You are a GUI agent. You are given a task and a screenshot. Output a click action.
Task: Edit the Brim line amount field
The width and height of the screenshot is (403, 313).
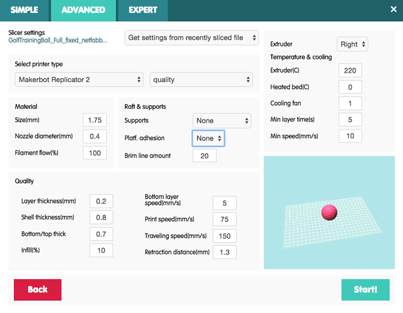[x=205, y=156]
